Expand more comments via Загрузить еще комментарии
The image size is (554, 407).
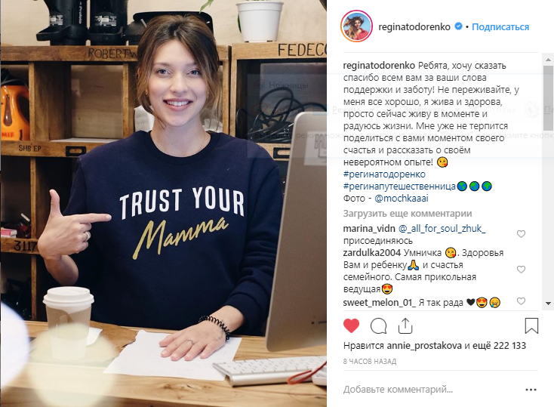[x=408, y=214]
